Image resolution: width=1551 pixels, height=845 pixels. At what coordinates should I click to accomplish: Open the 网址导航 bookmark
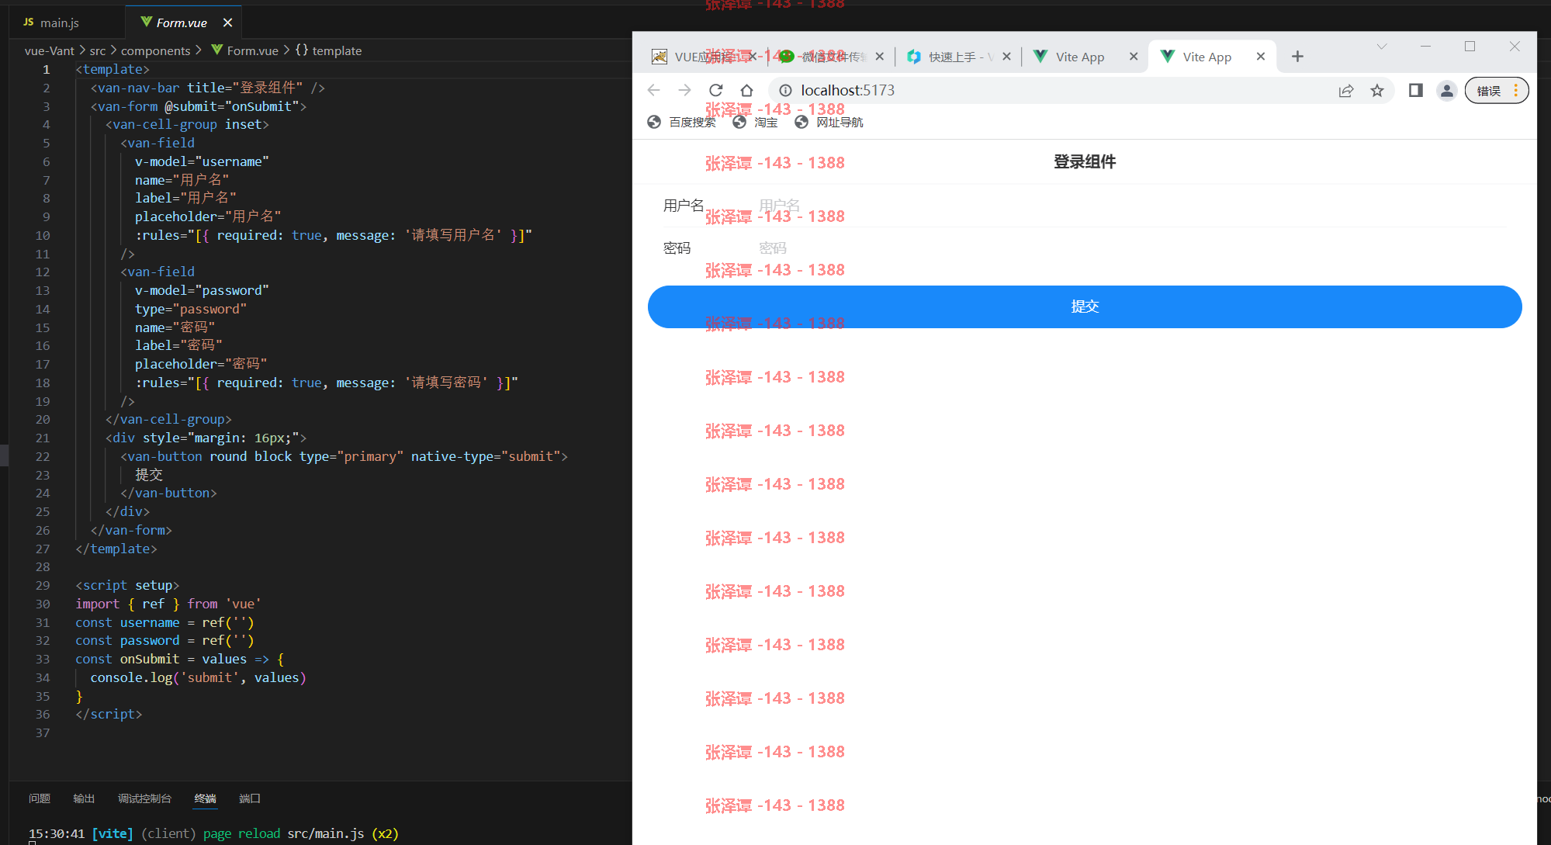[829, 122]
